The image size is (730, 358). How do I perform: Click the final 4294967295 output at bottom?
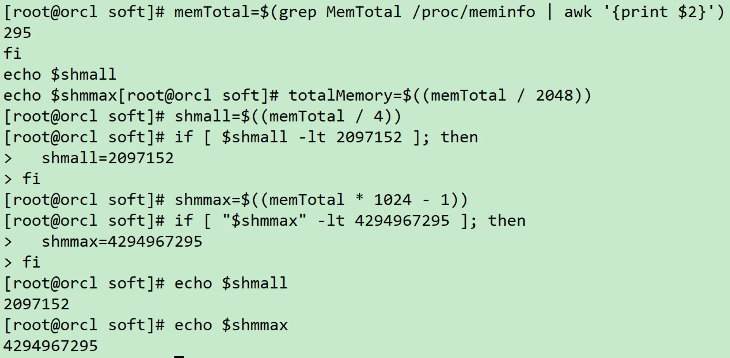click(x=51, y=346)
